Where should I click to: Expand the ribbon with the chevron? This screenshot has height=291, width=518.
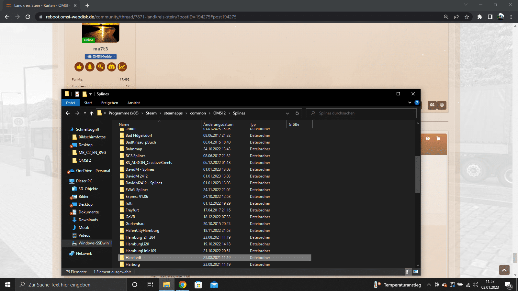tap(410, 102)
